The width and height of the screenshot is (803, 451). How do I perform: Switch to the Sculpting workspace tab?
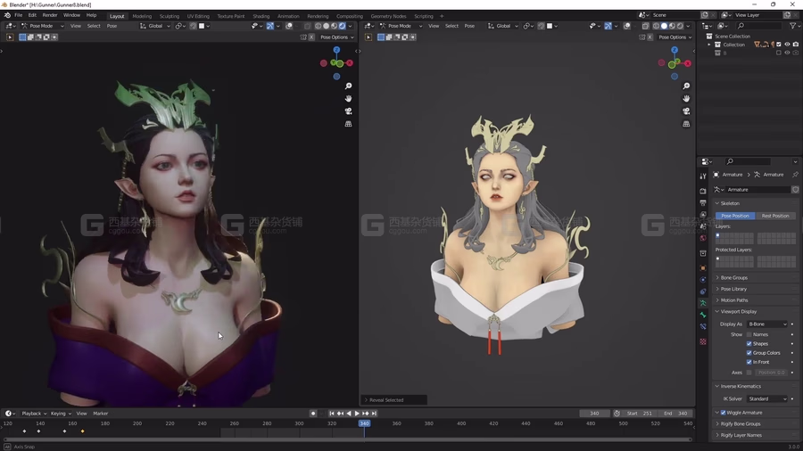(169, 16)
